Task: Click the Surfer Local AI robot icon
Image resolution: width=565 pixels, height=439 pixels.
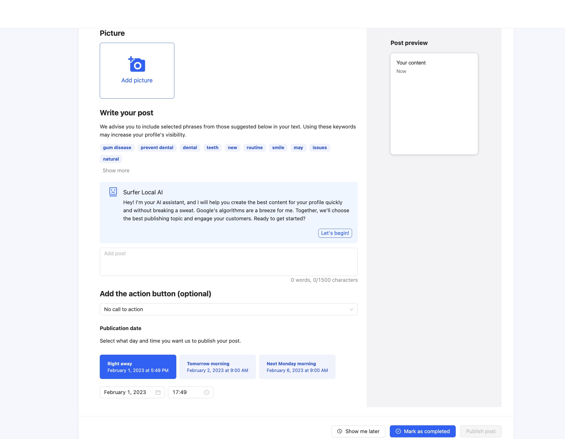Action: pos(113,192)
